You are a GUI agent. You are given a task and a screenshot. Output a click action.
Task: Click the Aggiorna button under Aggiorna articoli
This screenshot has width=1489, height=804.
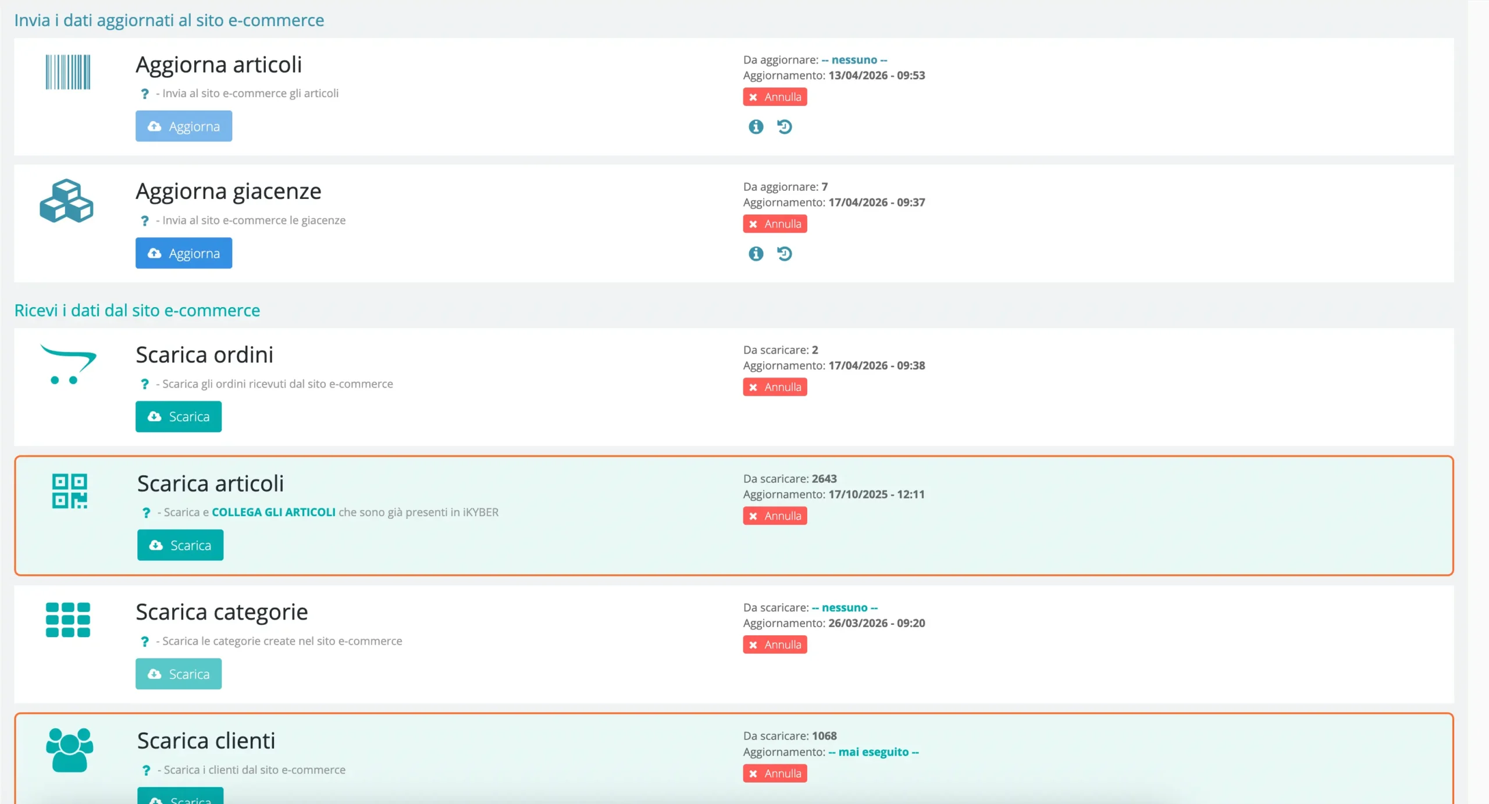(184, 126)
